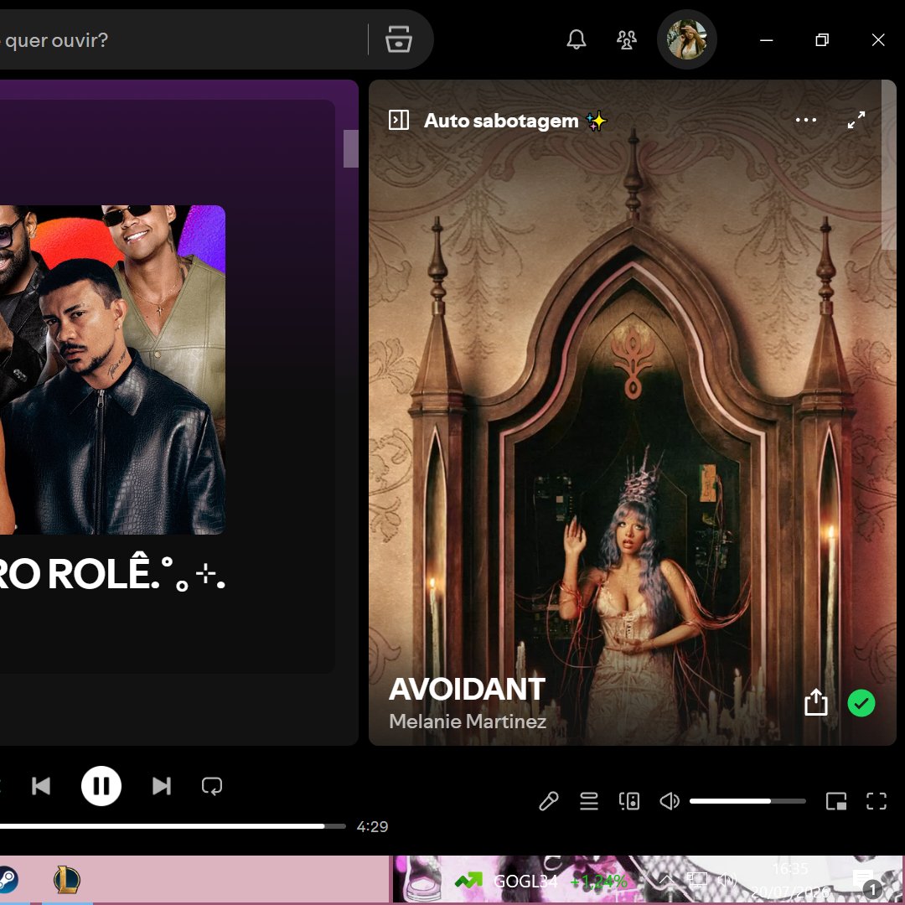
Task: Enter fullscreen player mode
Action: (877, 800)
